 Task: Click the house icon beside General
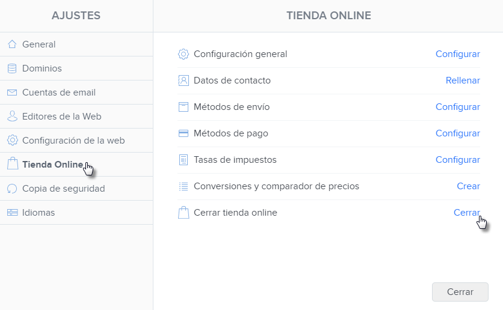[12, 44]
